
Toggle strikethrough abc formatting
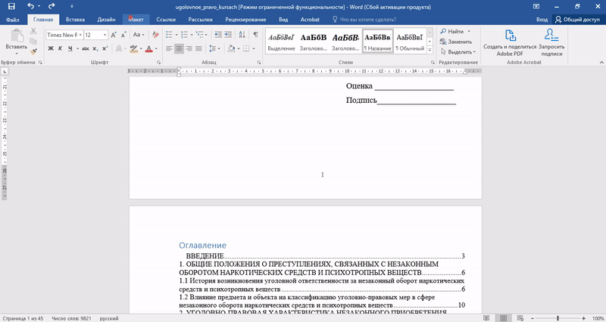point(86,49)
